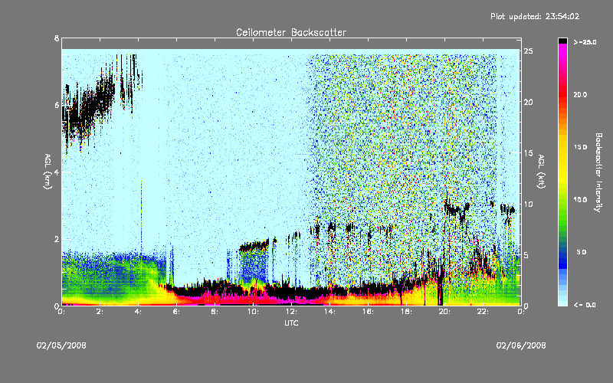Click the '10:' hour tick on UTC axis
Viewport: 613px width, 383px height.
254,312
